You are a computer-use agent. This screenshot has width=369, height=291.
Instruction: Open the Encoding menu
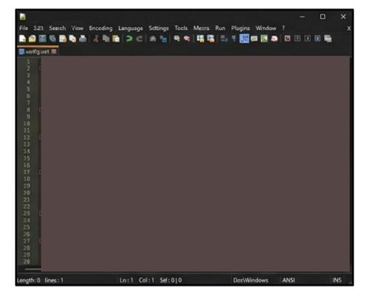click(101, 28)
